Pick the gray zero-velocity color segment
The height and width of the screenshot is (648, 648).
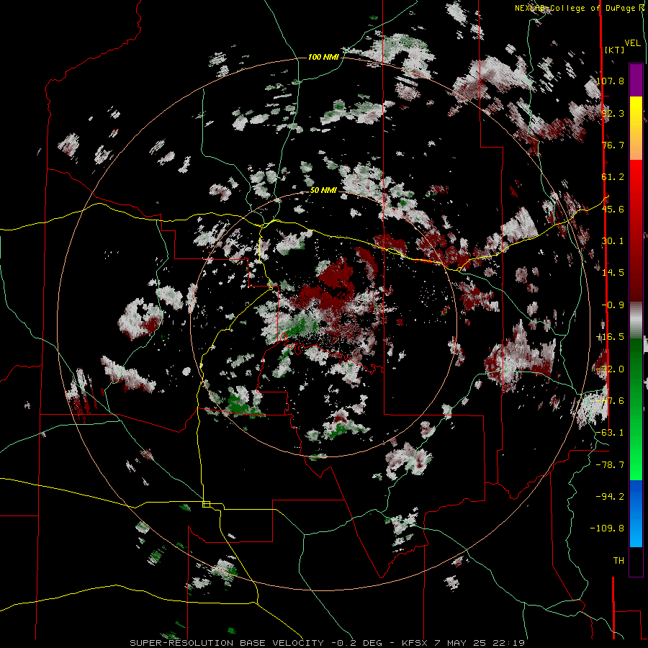point(636,320)
